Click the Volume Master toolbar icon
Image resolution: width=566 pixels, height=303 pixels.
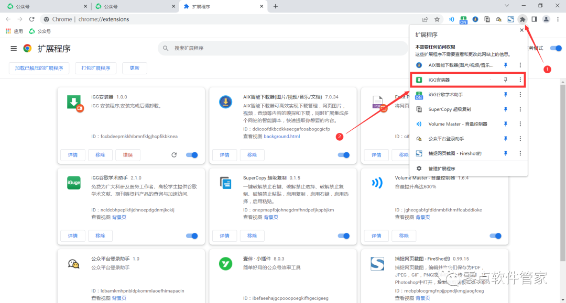(452, 19)
